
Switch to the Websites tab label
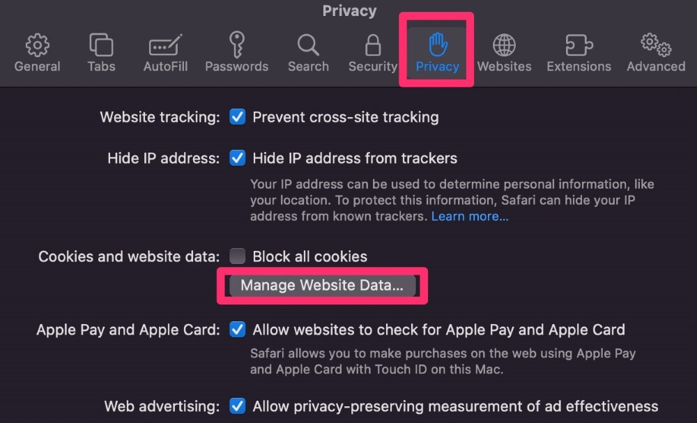pyautogui.click(x=504, y=67)
